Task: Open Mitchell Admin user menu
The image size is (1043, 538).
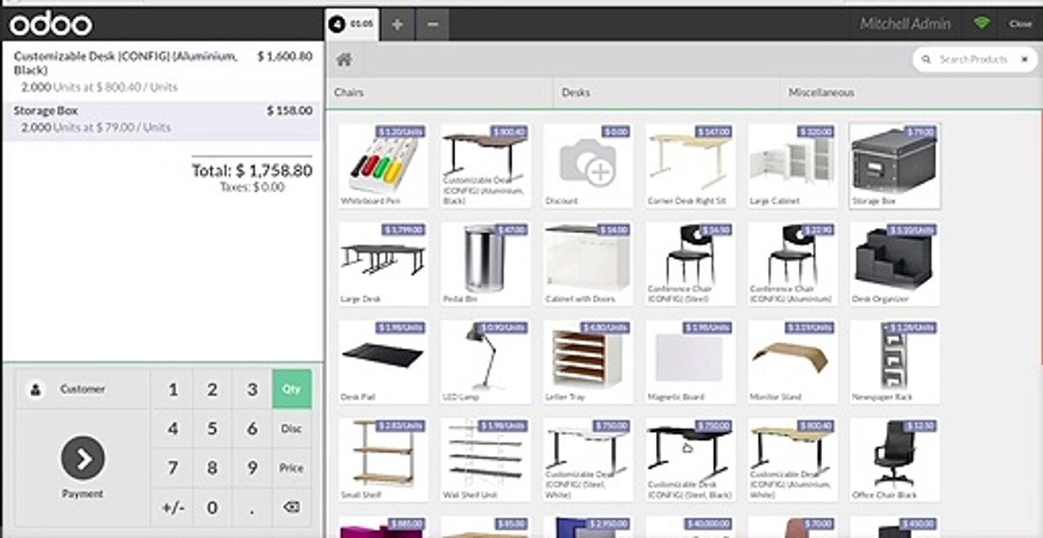Action: 905,24
